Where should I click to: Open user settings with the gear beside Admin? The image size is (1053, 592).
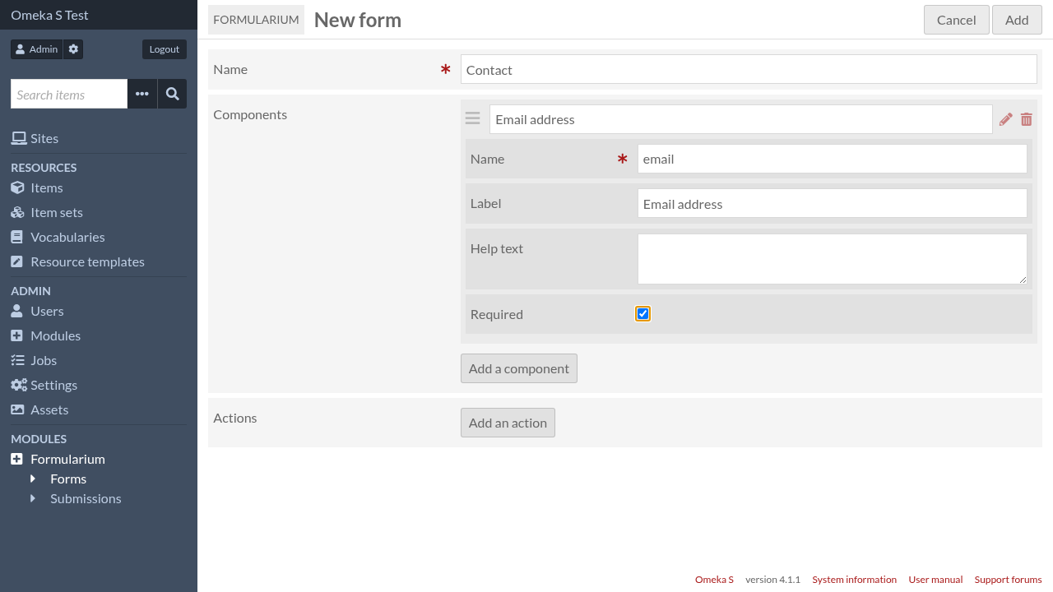click(72, 49)
